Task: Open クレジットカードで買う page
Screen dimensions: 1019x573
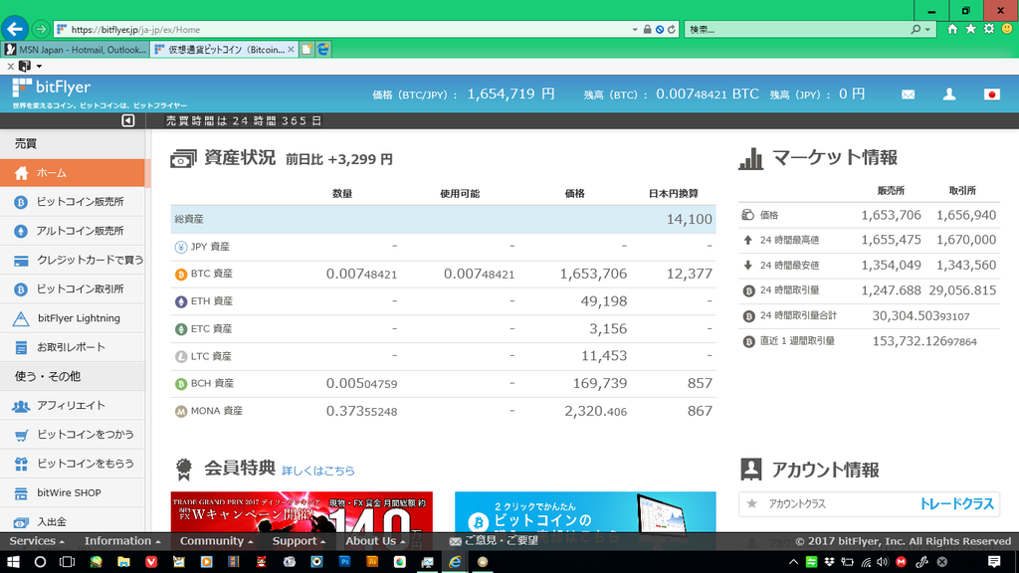Action: pos(90,261)
